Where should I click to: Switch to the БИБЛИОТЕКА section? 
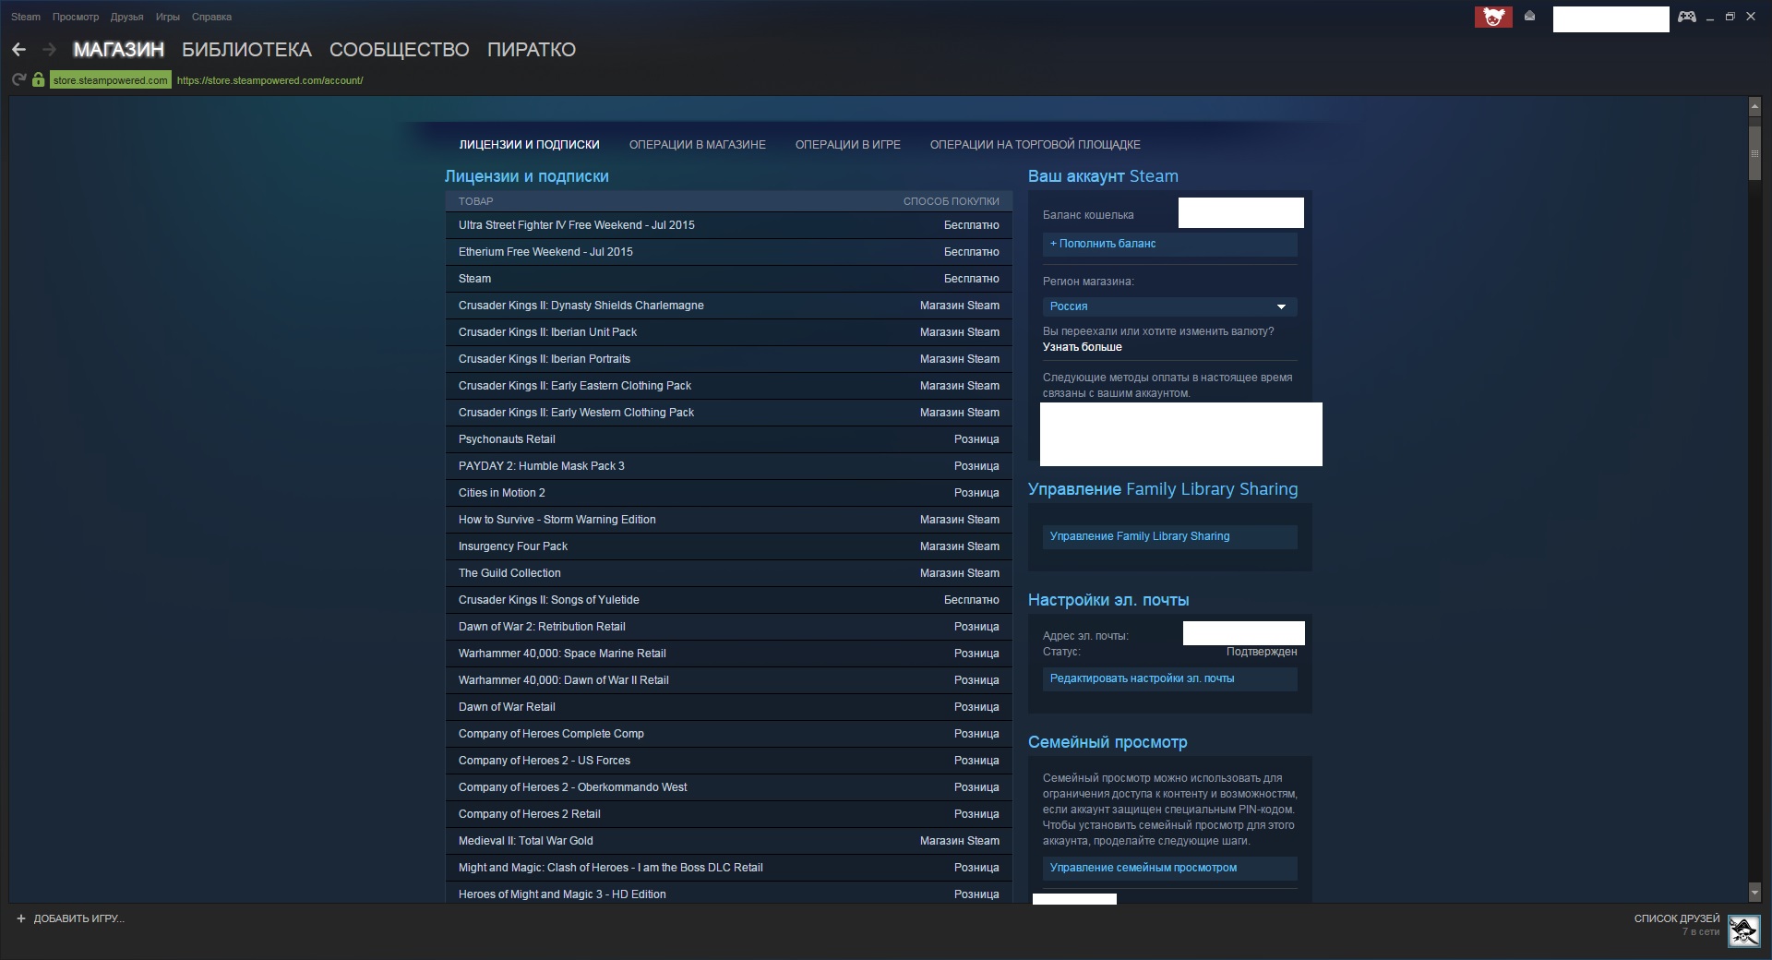pyautogui.click(x=246, y=50)
